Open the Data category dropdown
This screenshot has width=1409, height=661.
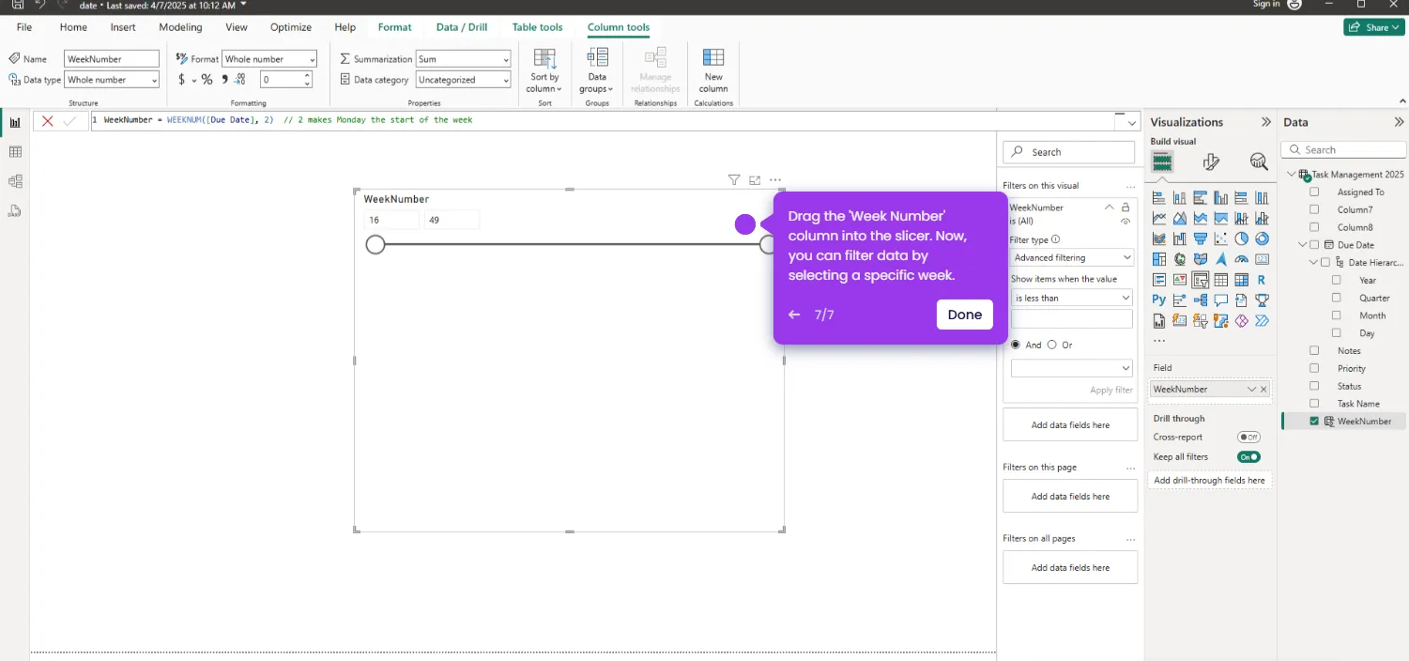(463, 80)
